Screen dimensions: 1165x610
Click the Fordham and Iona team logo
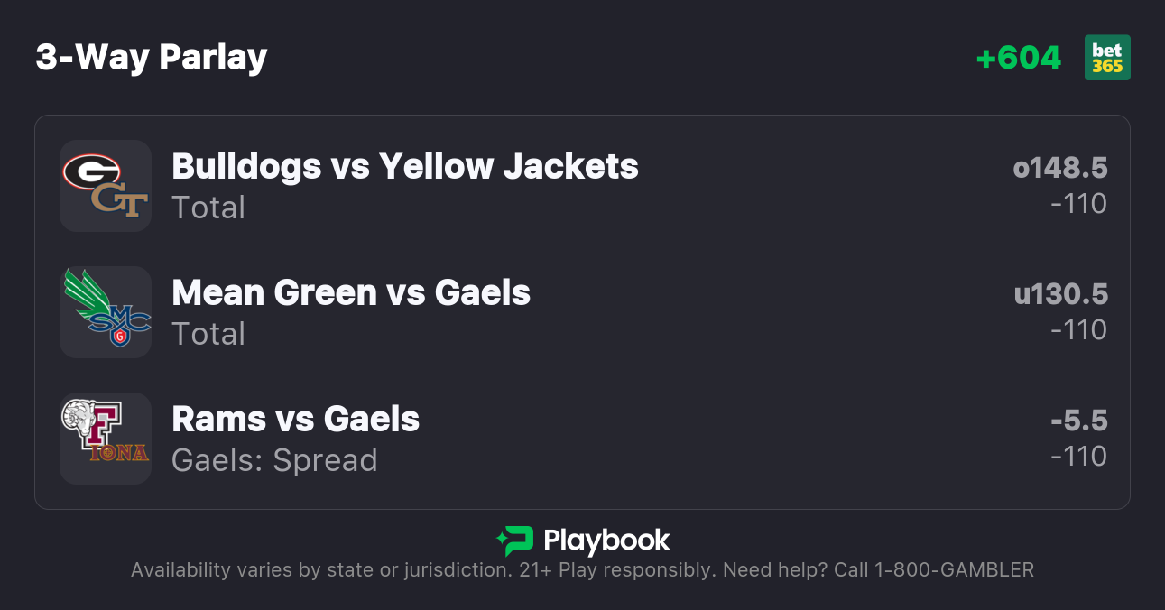pyautogui.click(x=106, y=439)
